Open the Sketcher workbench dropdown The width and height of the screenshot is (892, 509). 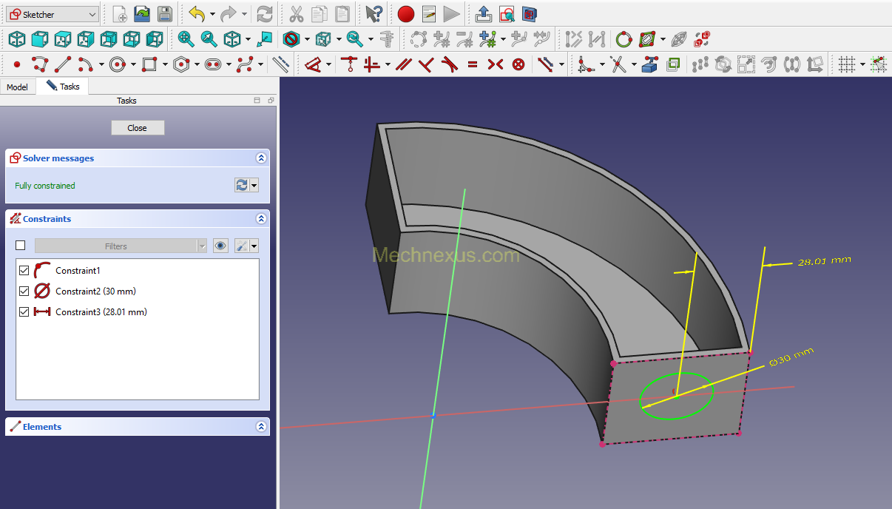pyautogui.click(x=51, y=14)
